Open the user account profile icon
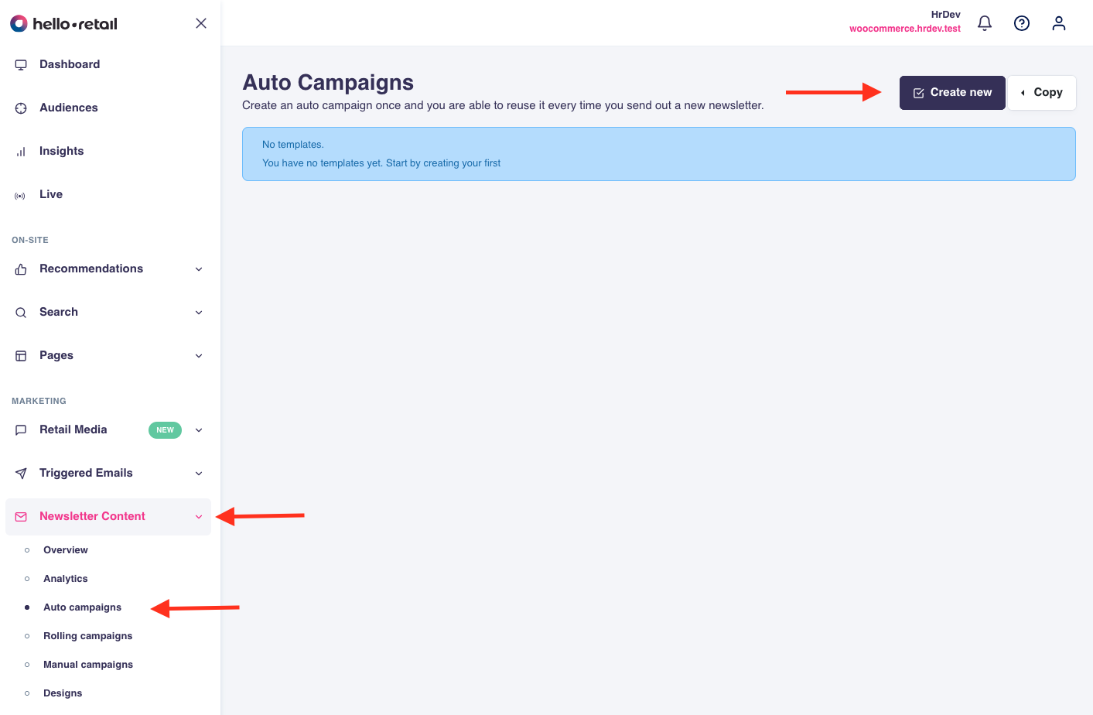1093x715 pixels. (x=1058, y=23)
